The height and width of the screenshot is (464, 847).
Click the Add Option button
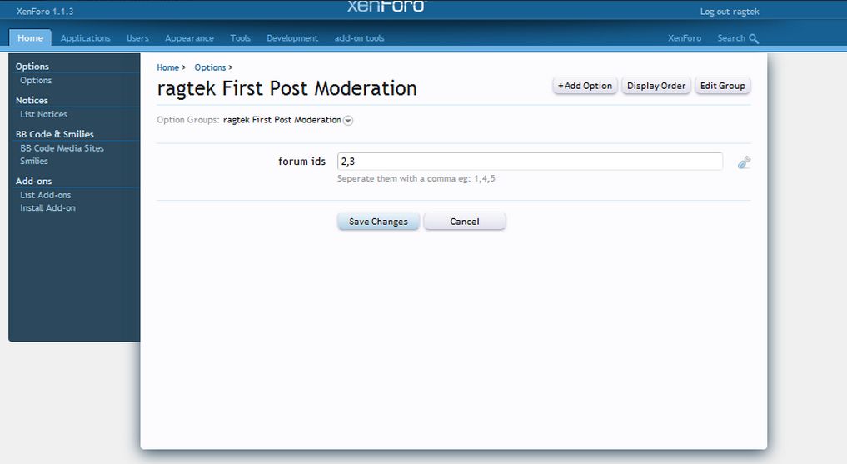(585, 86)
